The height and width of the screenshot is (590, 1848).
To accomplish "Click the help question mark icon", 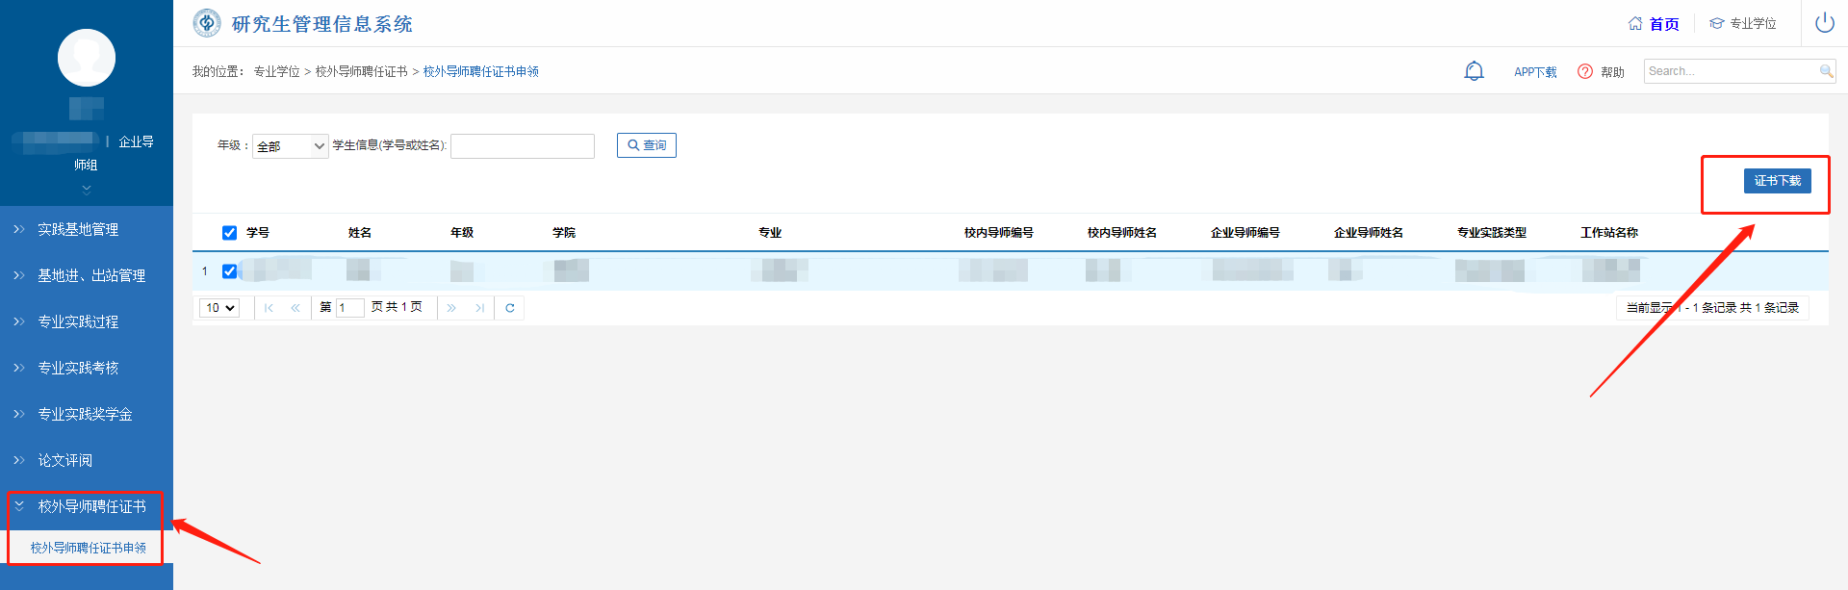I will (1584, 71).
